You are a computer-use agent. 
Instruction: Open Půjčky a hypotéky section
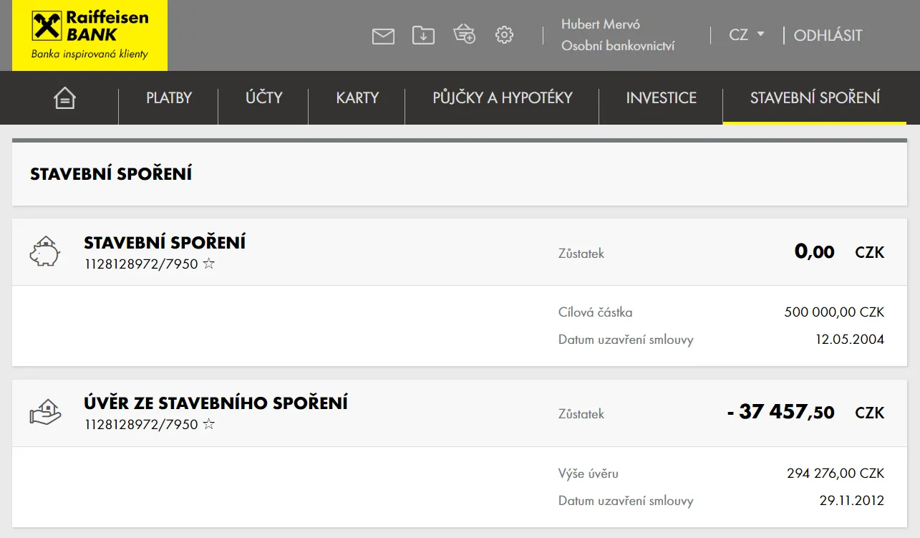point(502,98)
